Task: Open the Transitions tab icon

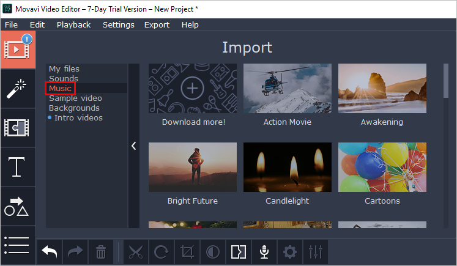Action: (18, 128)
